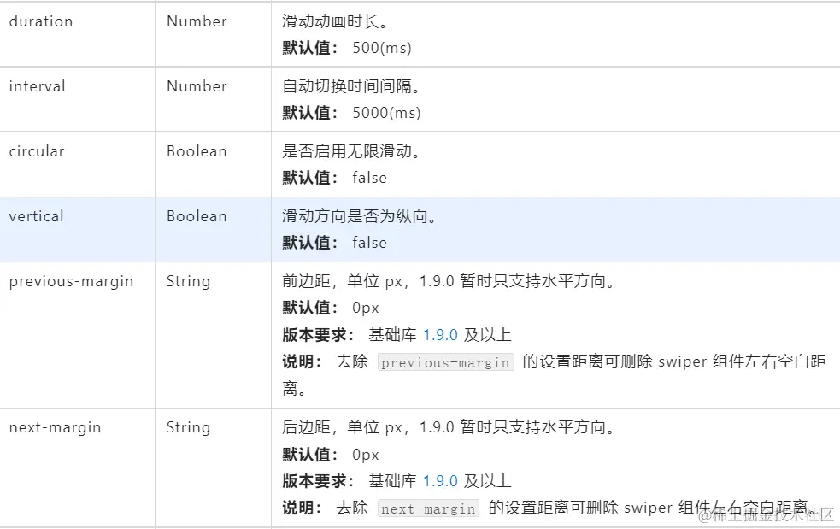Open the 1.9.0 link in next-margin row
Screen dimensions: 840x529
[440, 481]
